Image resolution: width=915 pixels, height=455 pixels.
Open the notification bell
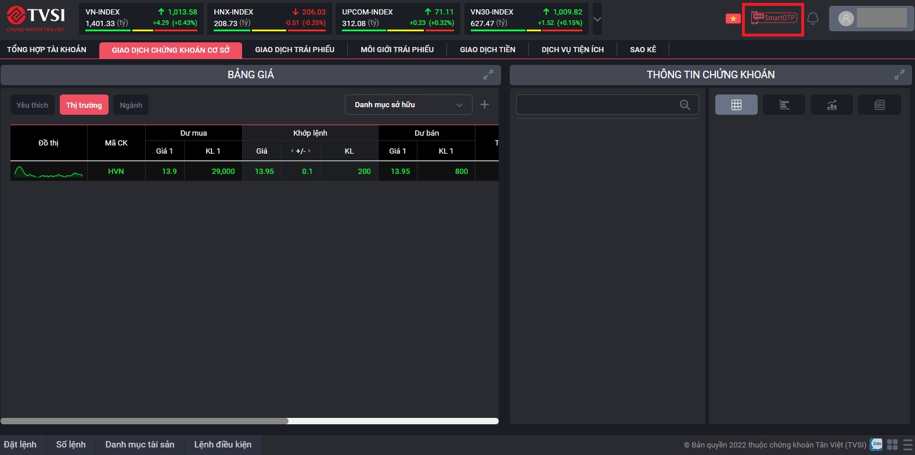pos(813,19)
